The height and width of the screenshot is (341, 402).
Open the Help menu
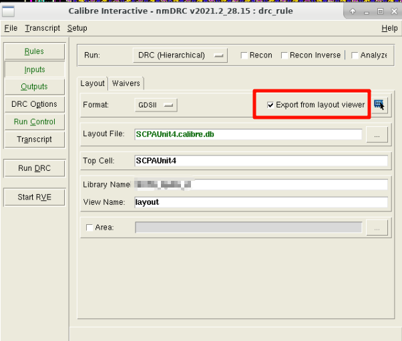389,28
